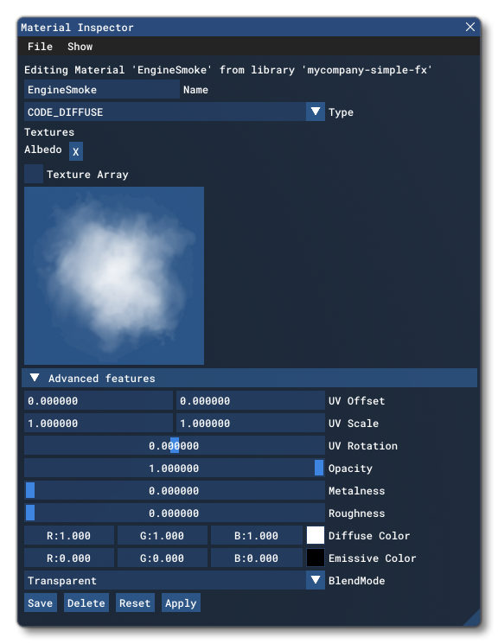Click the second UV Offset value field

click(x=251, y=400)
